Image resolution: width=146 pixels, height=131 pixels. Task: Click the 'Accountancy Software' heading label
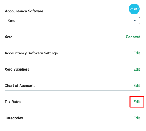pos(24,11)
